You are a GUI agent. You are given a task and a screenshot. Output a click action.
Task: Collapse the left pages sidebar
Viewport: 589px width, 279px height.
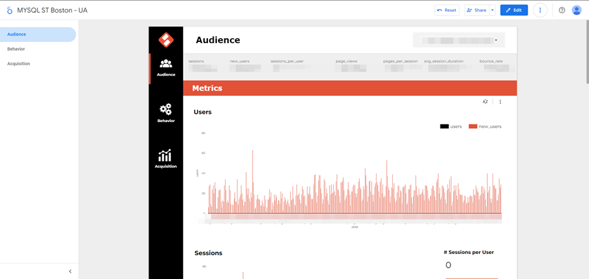(x=70, y=271)
